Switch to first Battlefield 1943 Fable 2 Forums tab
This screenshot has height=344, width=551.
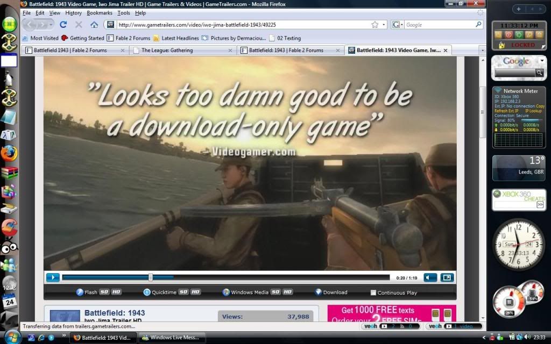click(75, 51)
